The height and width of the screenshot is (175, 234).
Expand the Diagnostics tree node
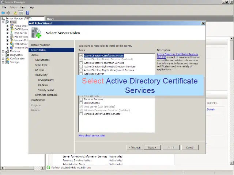point(3,55)
